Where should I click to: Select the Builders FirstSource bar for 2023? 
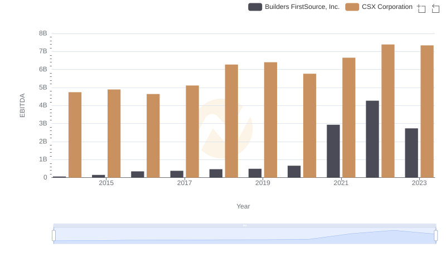(411, 153)
